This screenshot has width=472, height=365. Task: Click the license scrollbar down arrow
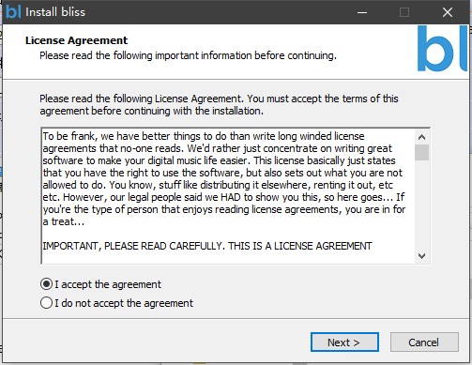(421, 256)
